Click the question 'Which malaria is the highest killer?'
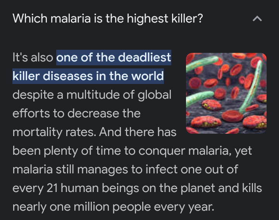This screenshot has width=279, height=220. [108, 19]
